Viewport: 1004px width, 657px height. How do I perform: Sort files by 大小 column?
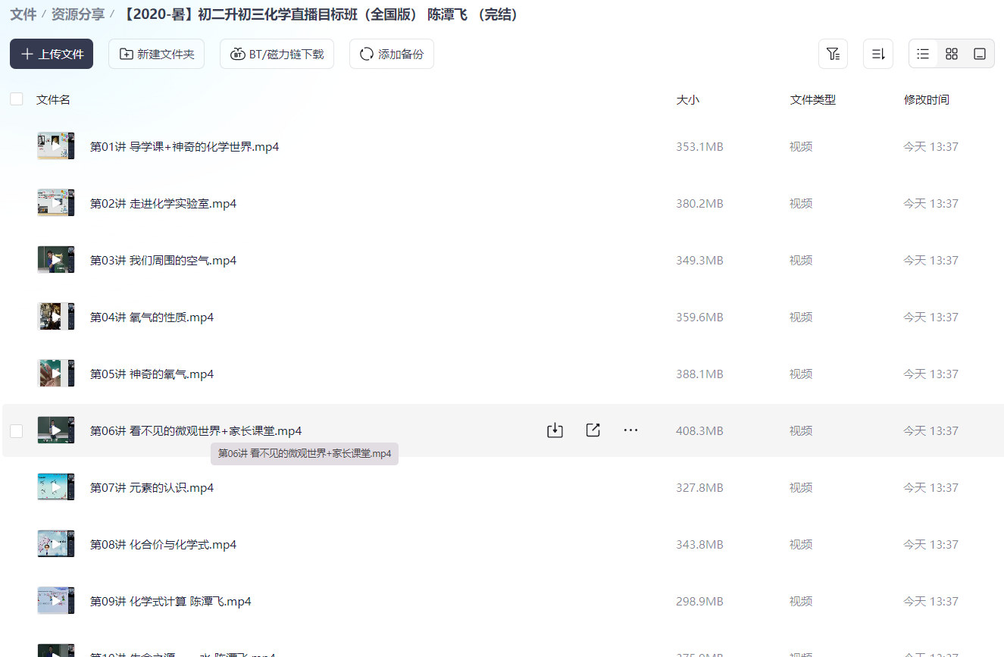[x=687, y=99]
